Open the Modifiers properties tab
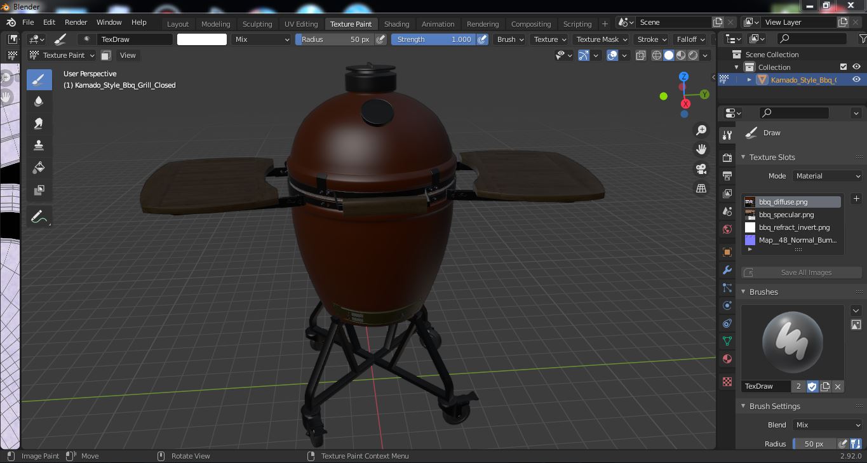Viewport: 867px width, 463px height. click(727, 270)
